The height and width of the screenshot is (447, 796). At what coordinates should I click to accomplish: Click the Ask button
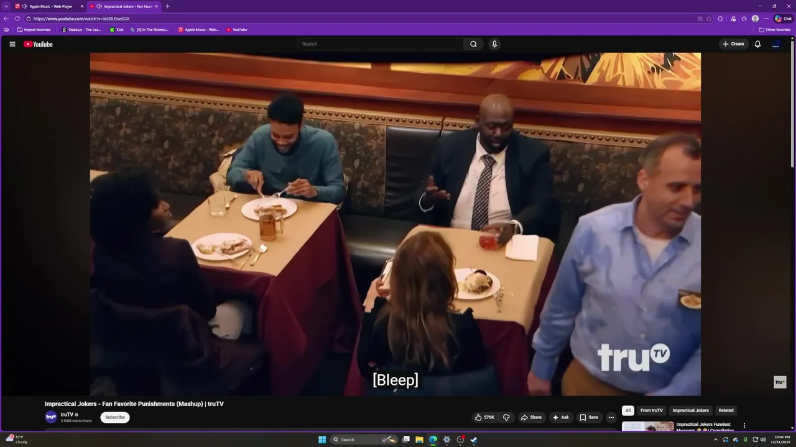coord(560,417)
